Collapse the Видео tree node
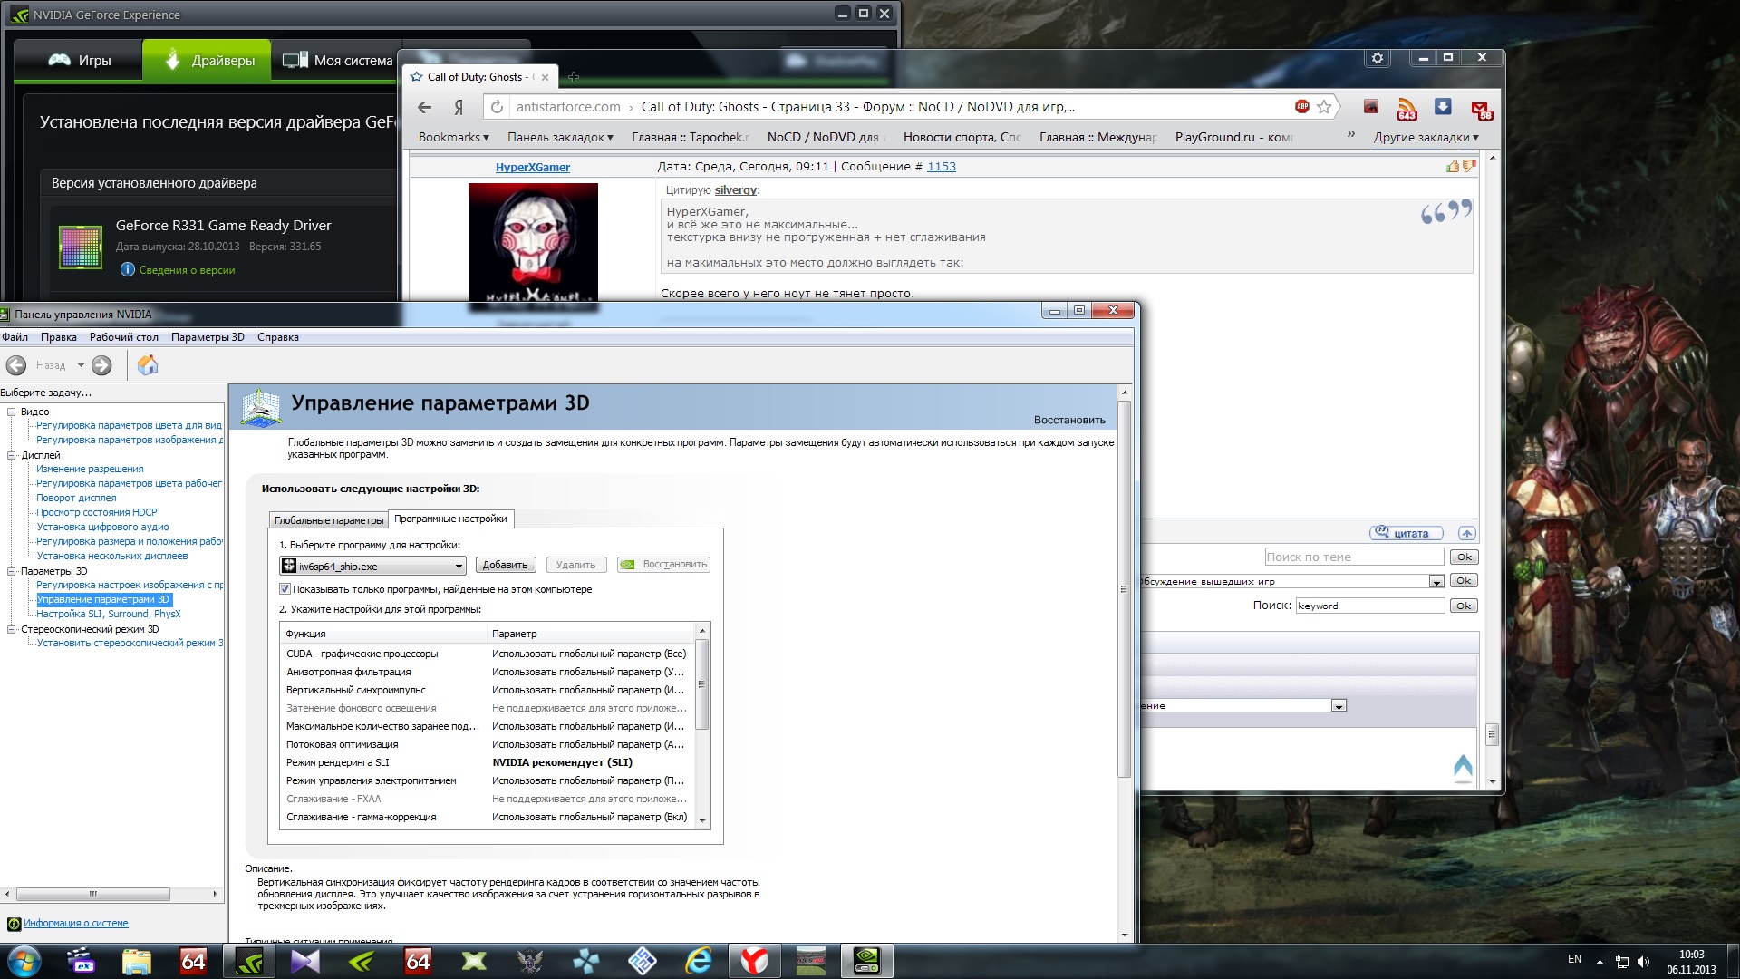Screen dimensions: 1740x979 coord(12,412)
